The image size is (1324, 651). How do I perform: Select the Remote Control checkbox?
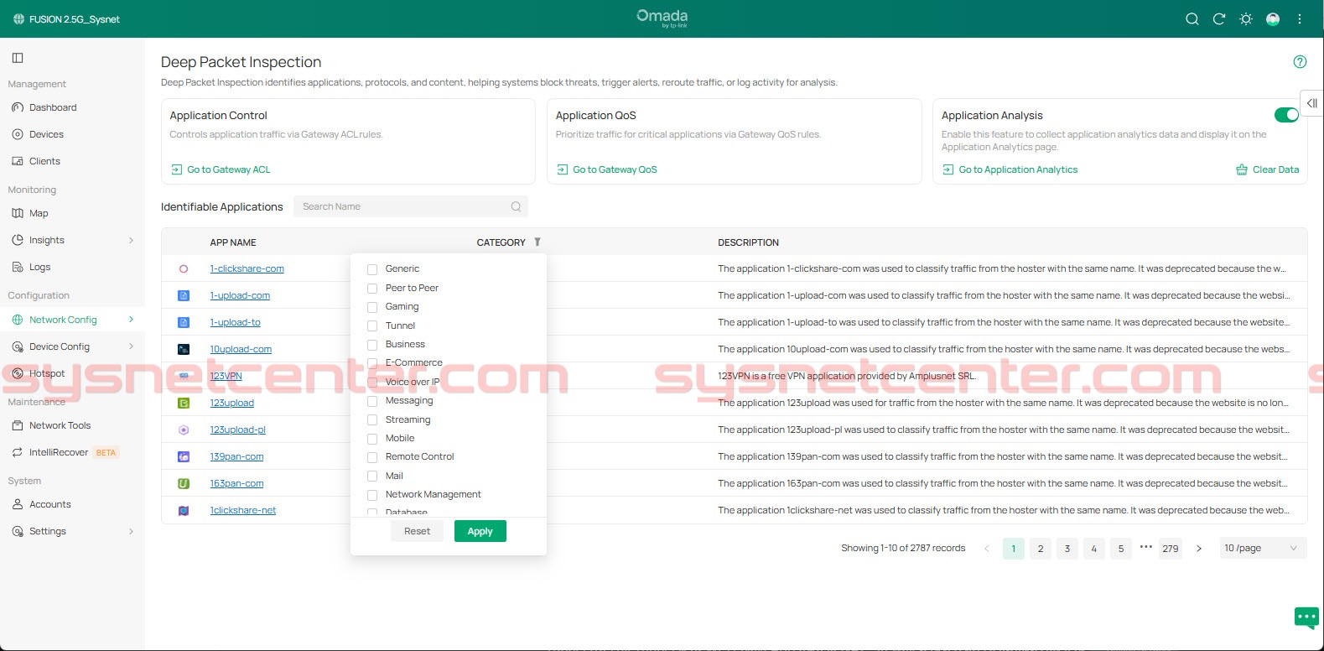[372, 457]
